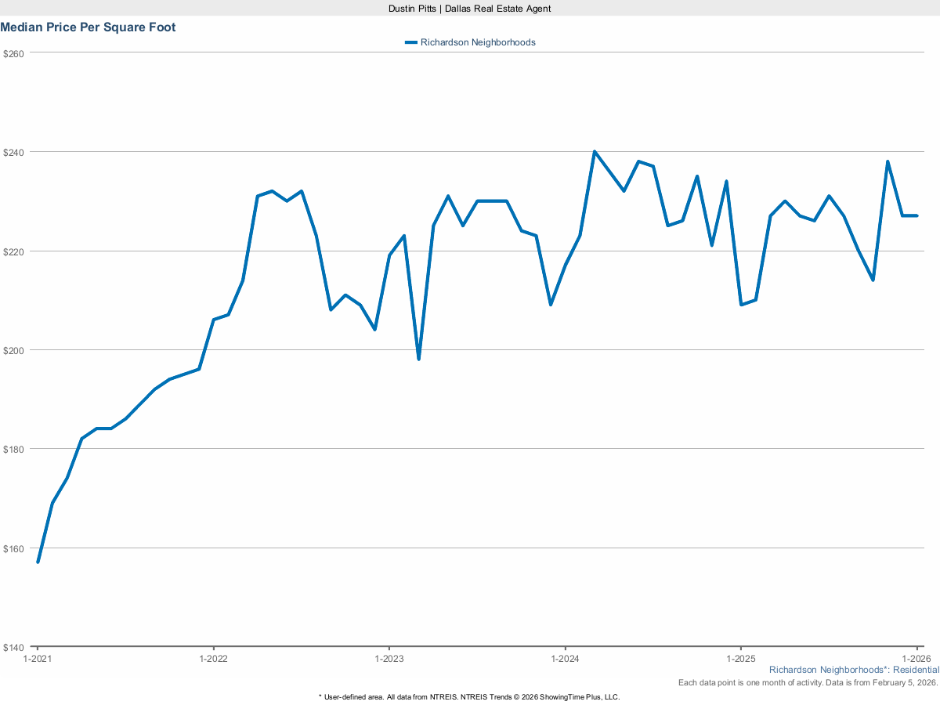
Task: Select the peak data point near 1-2024
Action: [595, 150]
